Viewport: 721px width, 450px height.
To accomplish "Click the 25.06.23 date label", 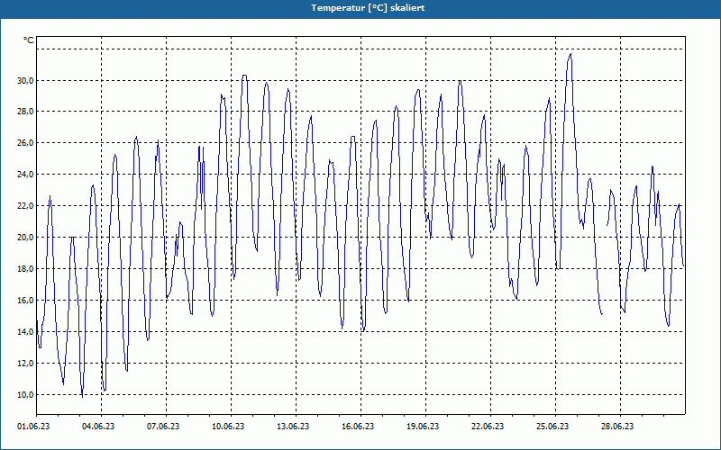I will click(x=552, y=427).
